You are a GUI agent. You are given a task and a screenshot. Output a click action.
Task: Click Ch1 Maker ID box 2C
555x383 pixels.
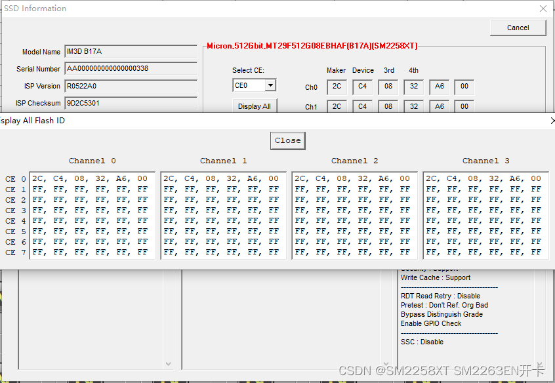[337, 106]
